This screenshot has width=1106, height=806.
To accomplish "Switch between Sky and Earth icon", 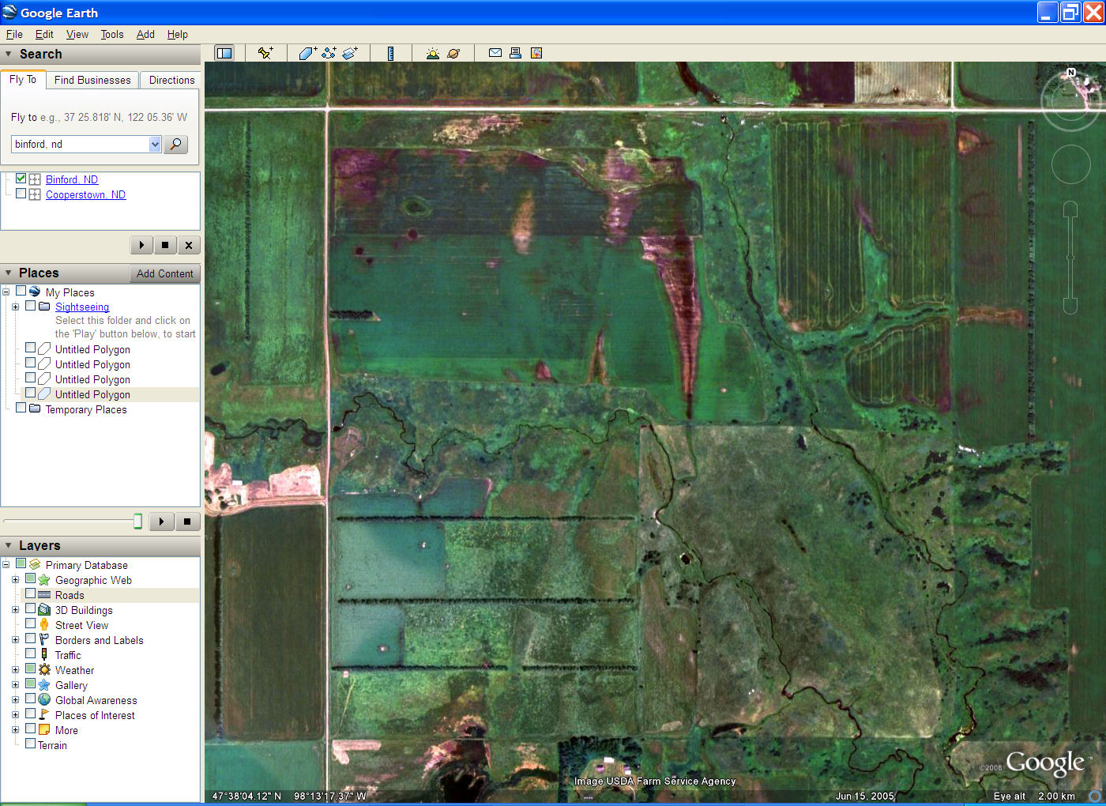I will click(453, 53).
